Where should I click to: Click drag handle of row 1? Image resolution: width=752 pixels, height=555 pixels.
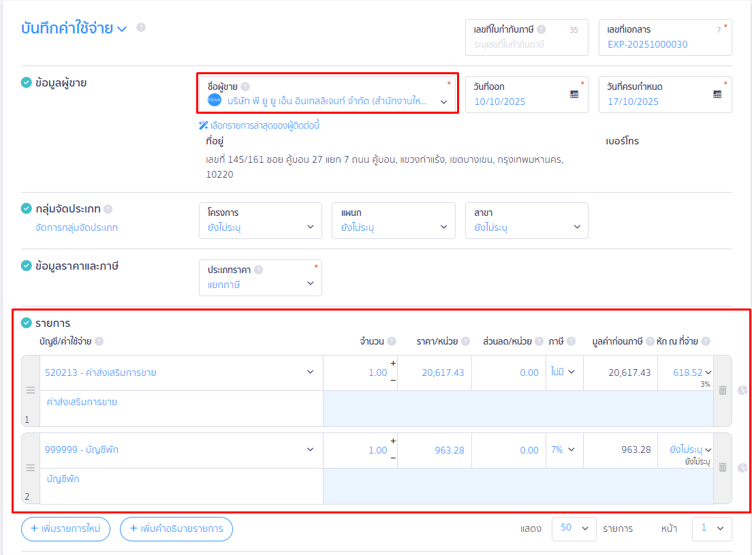[x=30, y=391]
